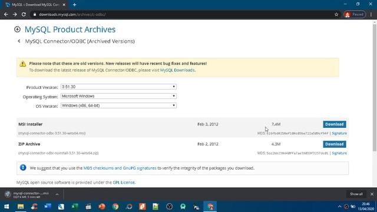The image size is (377, 212).
Task: Open the OS Version dropdown
Action: (118, 105)
